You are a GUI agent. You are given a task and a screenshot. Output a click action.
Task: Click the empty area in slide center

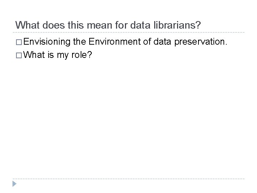[x=128, y=114]
